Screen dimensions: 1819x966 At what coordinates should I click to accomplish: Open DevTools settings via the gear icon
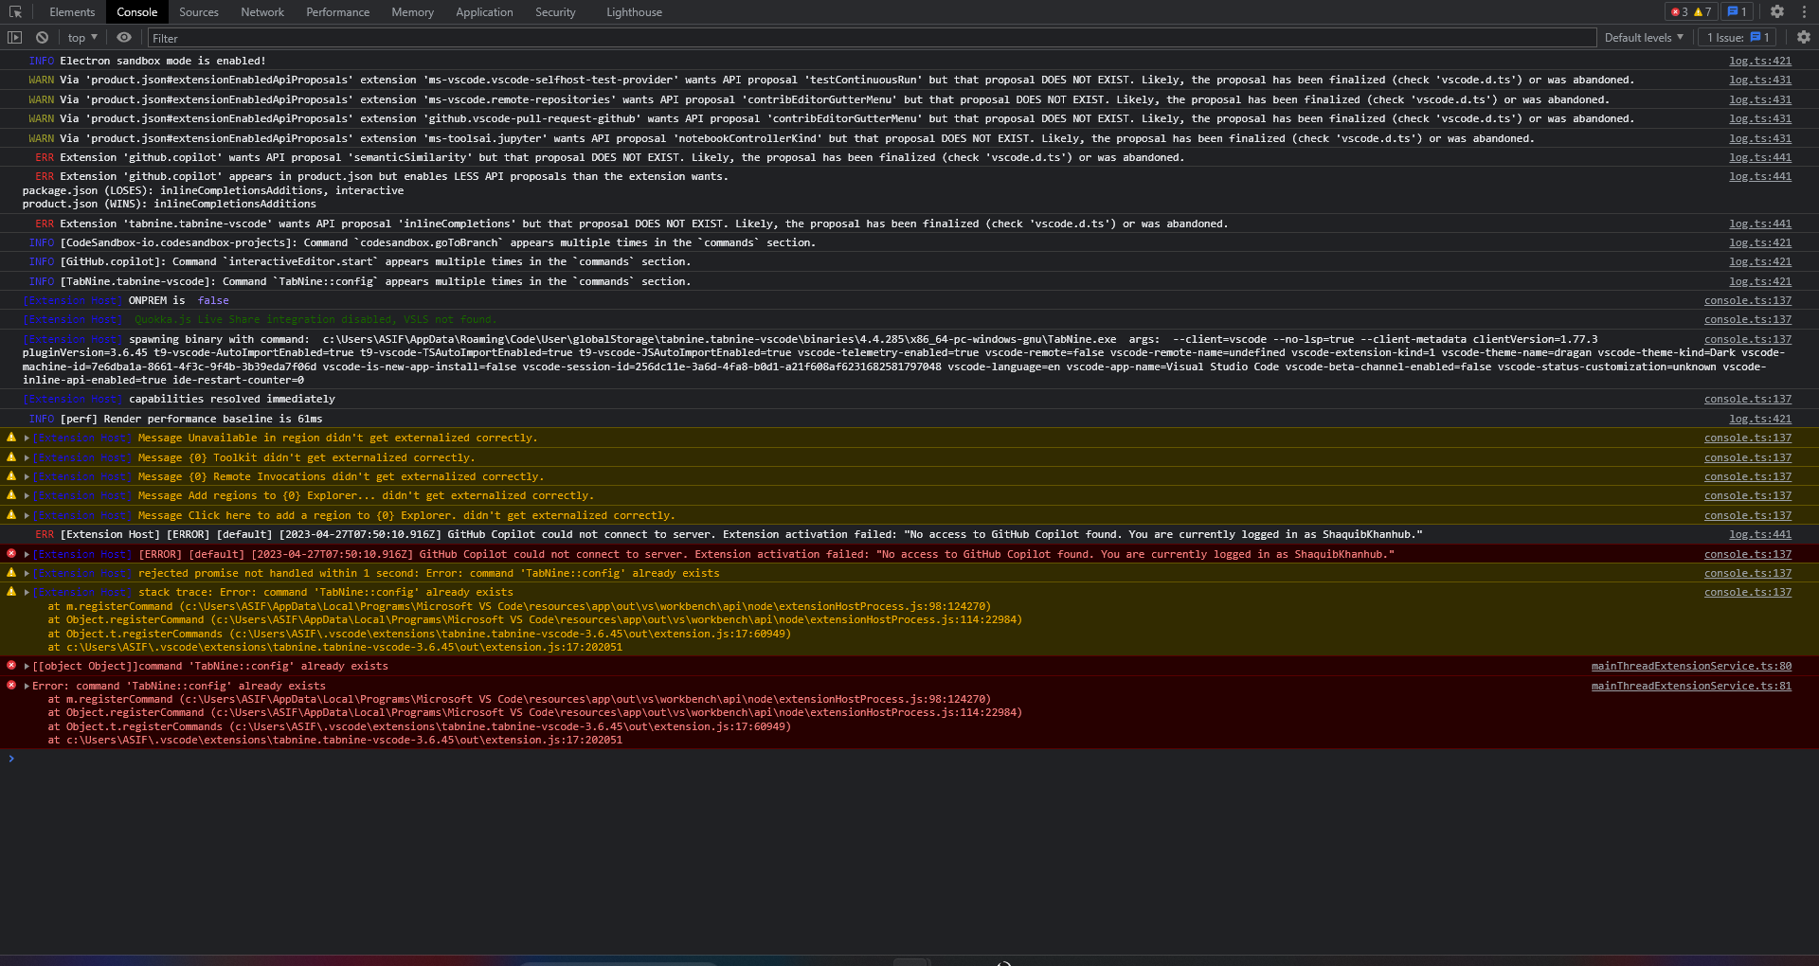[x=1777, y=11]
